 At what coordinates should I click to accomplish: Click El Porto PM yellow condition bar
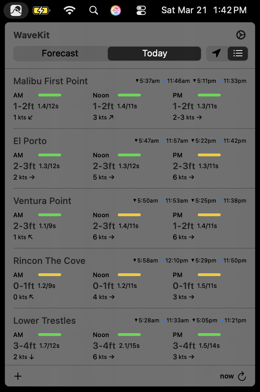(209, 155)
